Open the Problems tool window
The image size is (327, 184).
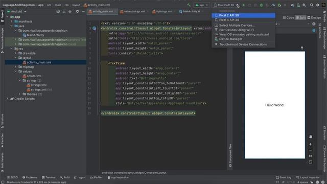click(x=30, y=177)
